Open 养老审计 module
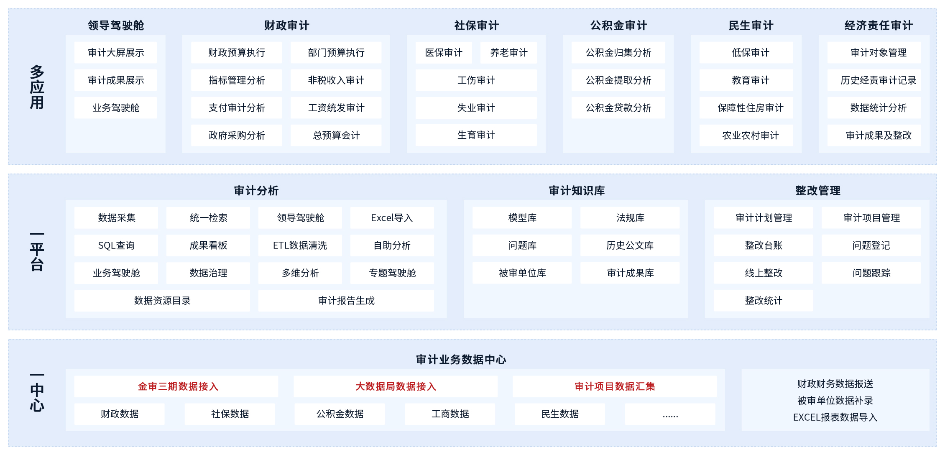945x455 pixels. point(508,53)
